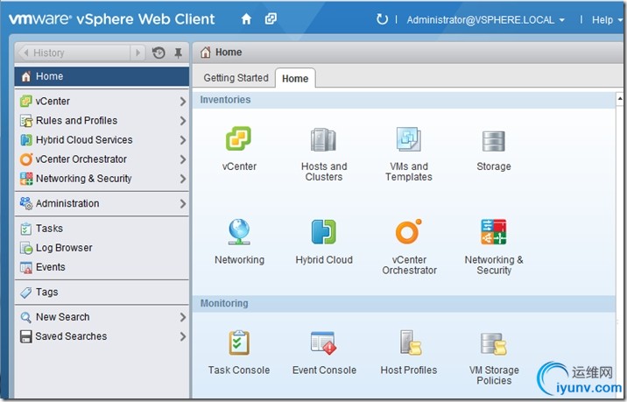
Task: Open Events in the sidebar
Action: coord(102,267)
